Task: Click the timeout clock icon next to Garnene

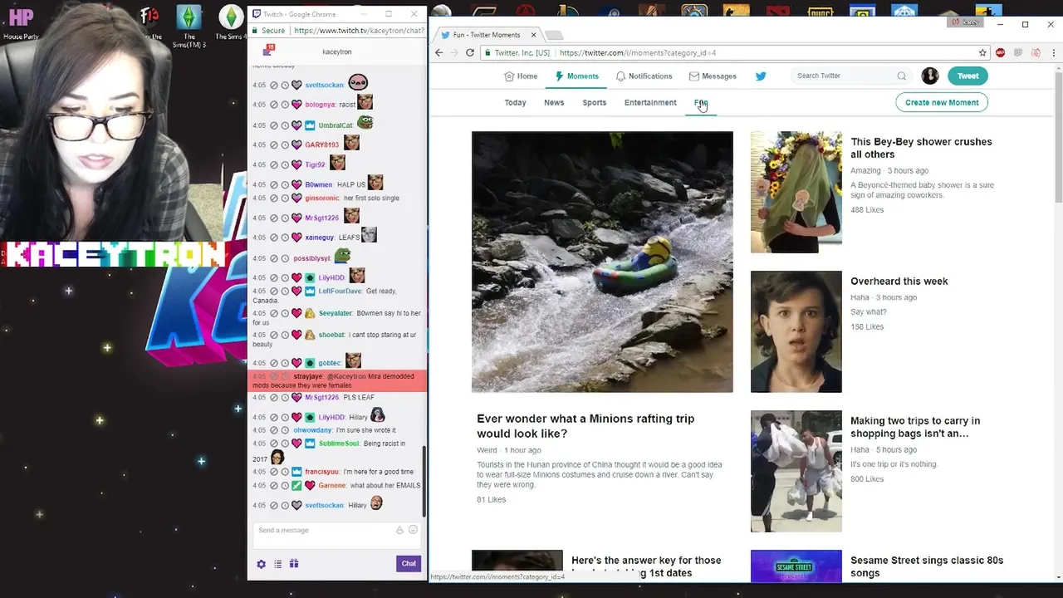Action: (x=285, y=485)
